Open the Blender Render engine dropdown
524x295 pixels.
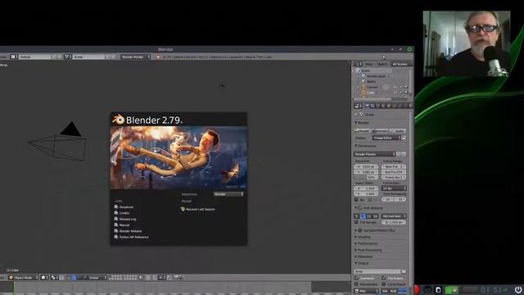pos(136,57)
